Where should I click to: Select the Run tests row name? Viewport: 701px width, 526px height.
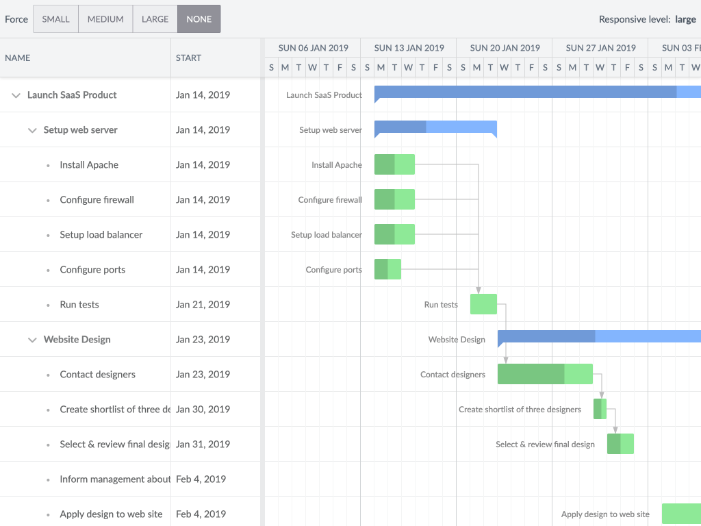pos(79,304)
